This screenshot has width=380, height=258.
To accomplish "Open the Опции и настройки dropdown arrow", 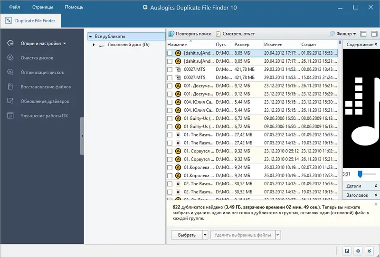I will pos(65,44).
